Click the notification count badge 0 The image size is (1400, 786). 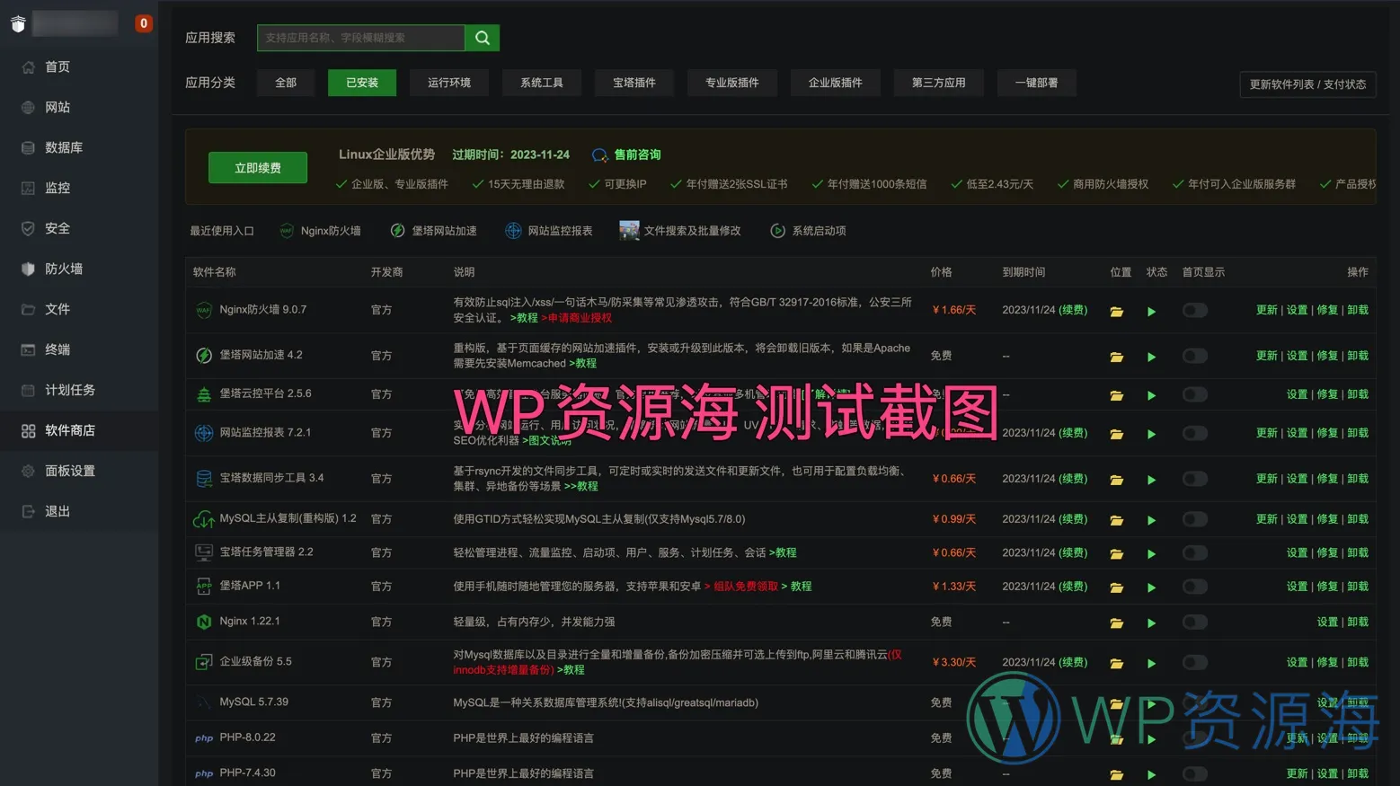coord(143,23)
